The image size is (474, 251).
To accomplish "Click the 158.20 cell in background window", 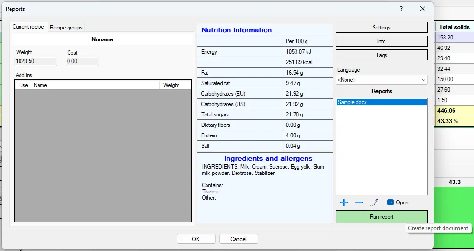I will coord(454,38).
